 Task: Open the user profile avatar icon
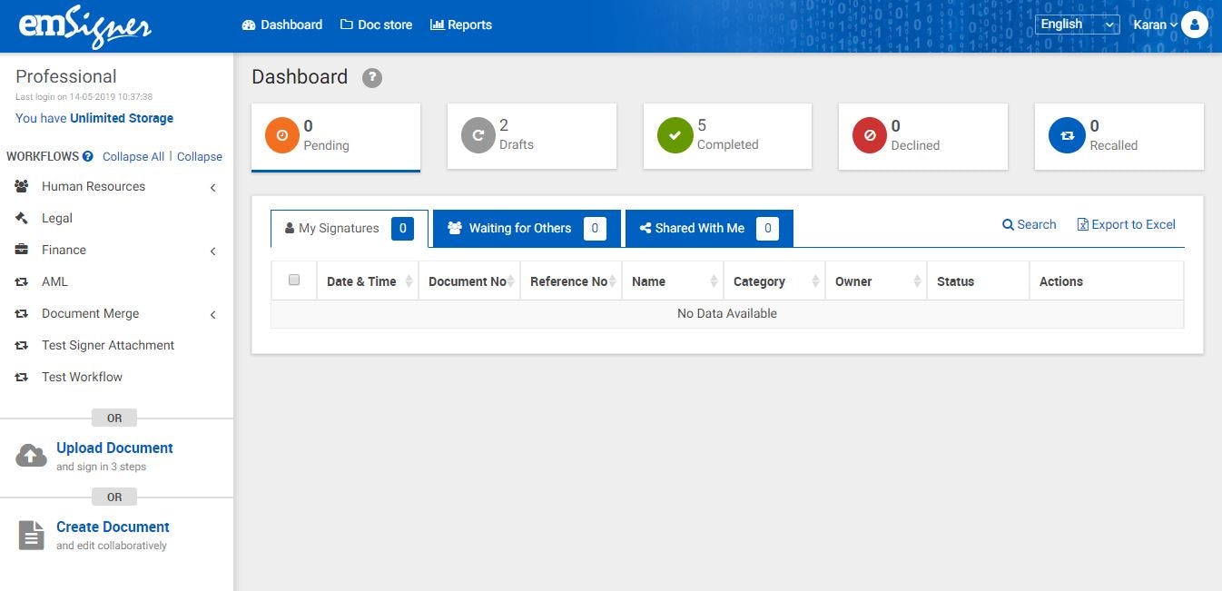pyautogui.click(x=1195, y=25)
